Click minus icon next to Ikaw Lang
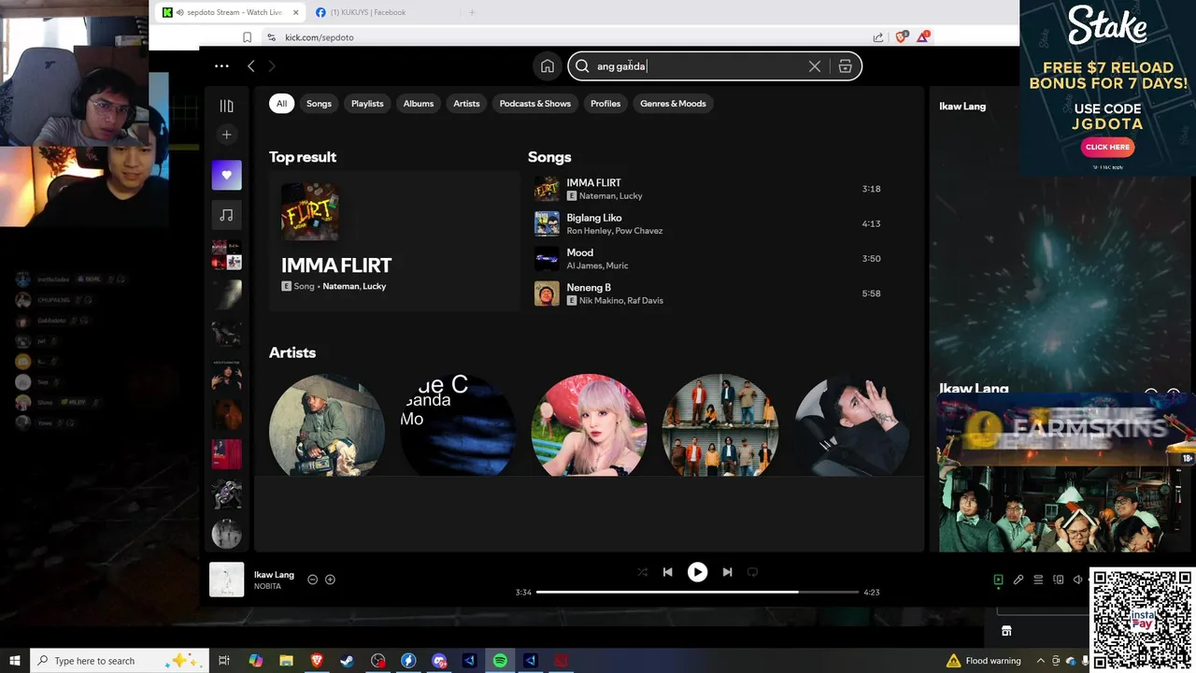Screen dimensions: 1196x673 (x=312, y=580)
